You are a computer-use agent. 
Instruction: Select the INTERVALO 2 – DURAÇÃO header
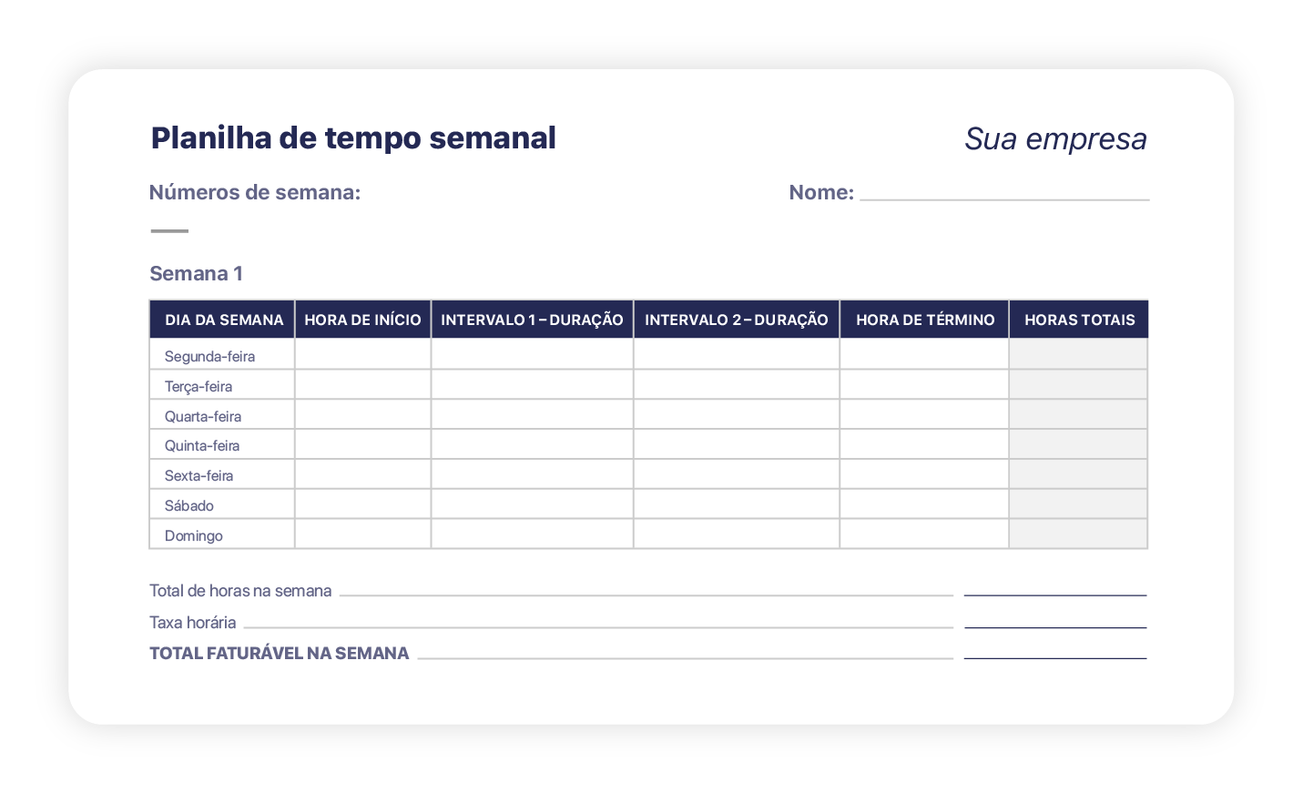click(x=736, y=320)
